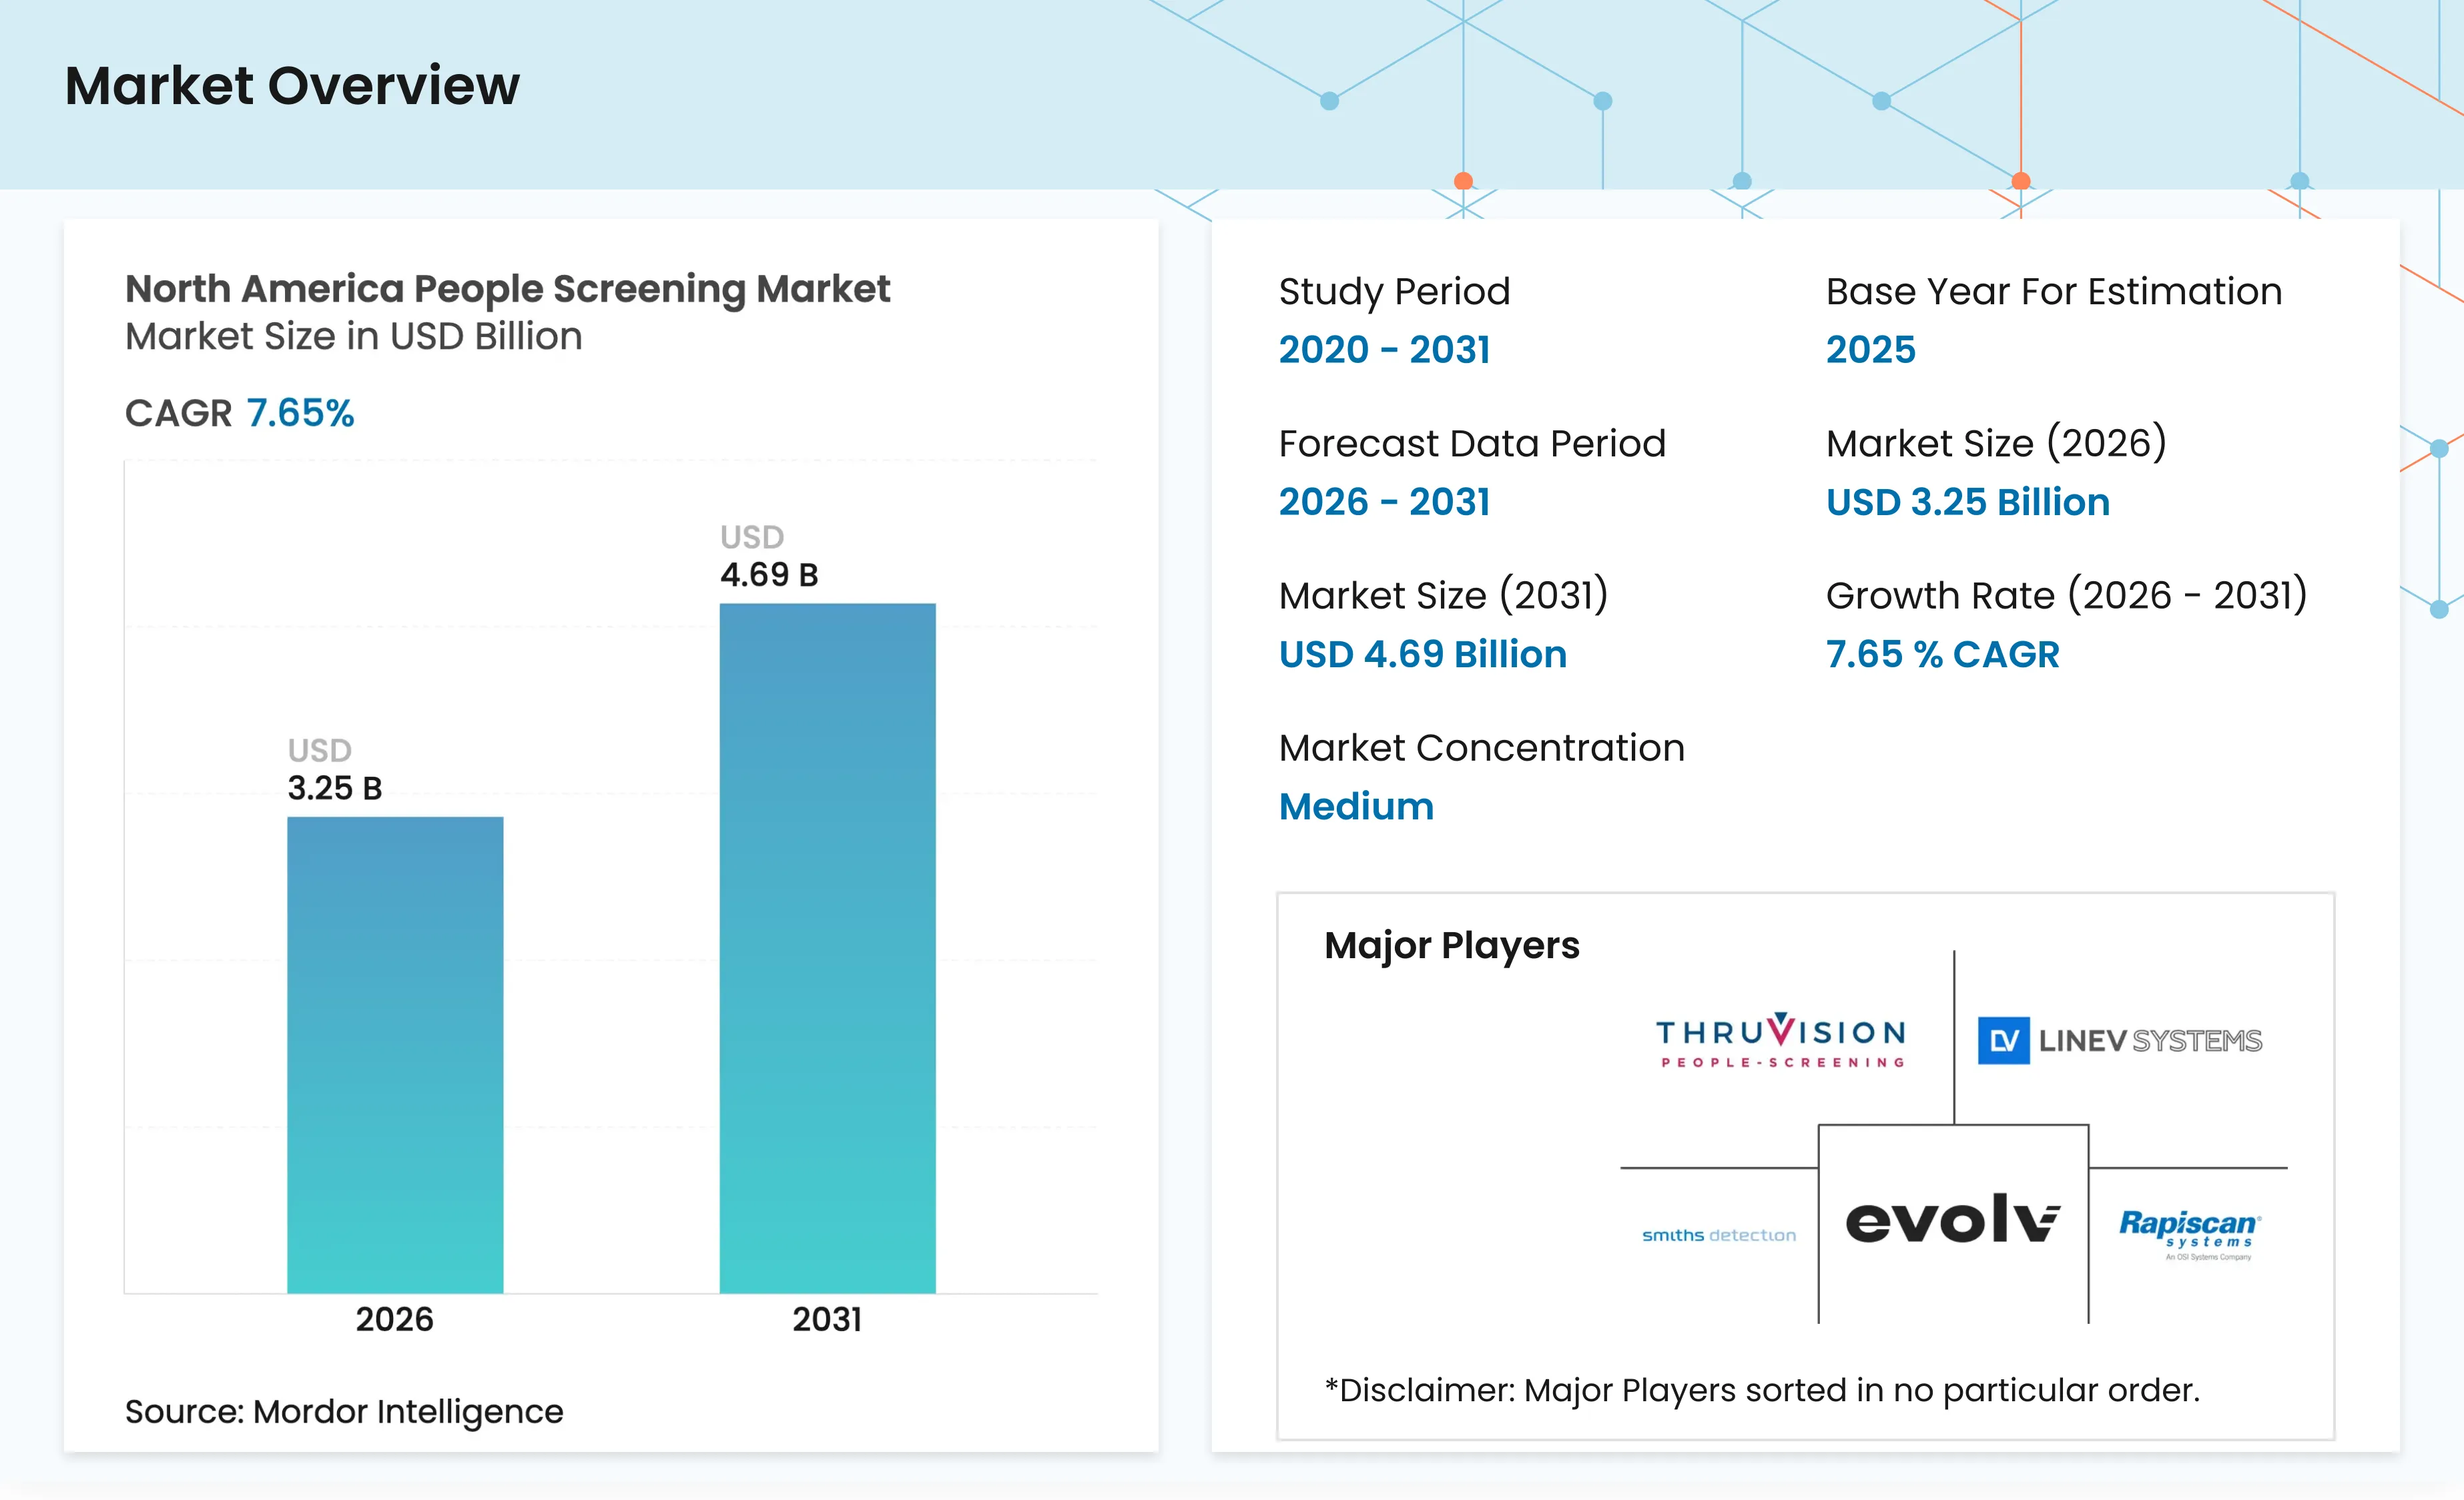Image resolution: width=2464 pixels, height=1500 pixels.
Task: Click the 2031 market size bar
Action: (x=827, y=948)
